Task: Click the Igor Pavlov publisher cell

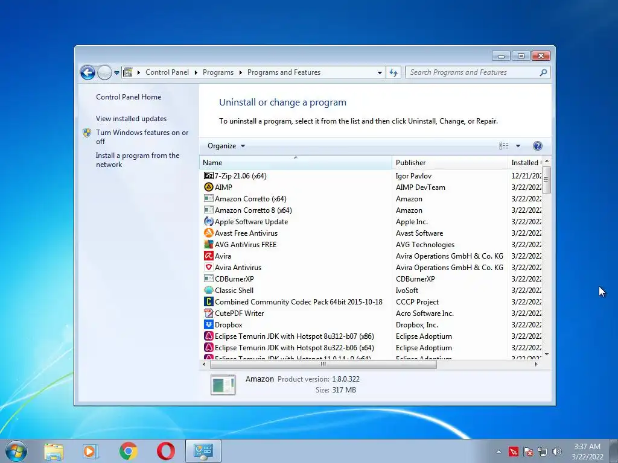Action: click(x=413, y=176)
